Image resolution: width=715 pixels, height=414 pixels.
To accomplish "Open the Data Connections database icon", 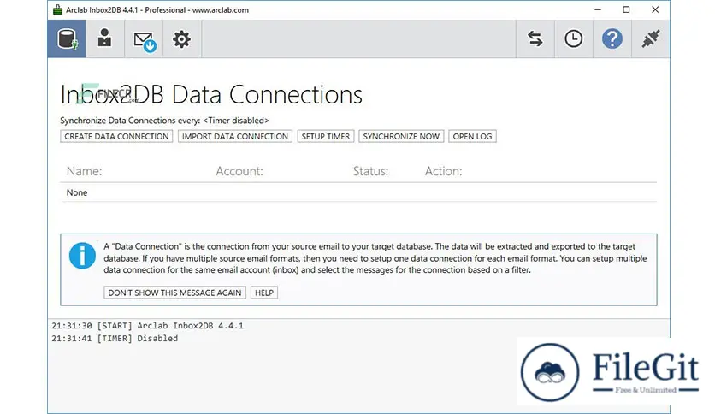I will [x=67, y=38].
